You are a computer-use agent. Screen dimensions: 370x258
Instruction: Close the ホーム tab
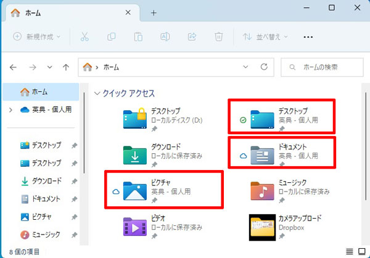click(128, 12)
